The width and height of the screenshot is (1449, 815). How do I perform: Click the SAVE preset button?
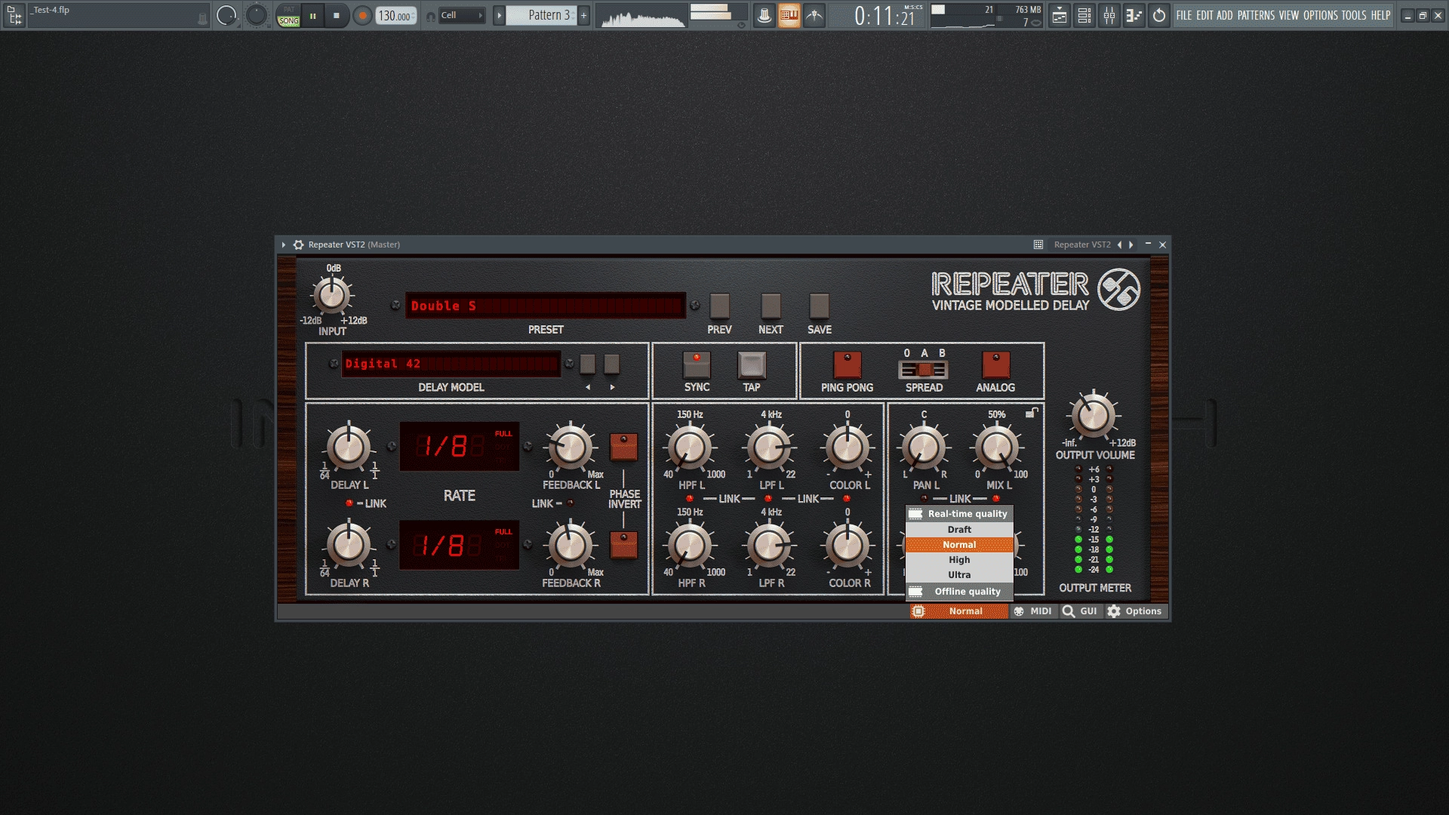coord(819,306)
